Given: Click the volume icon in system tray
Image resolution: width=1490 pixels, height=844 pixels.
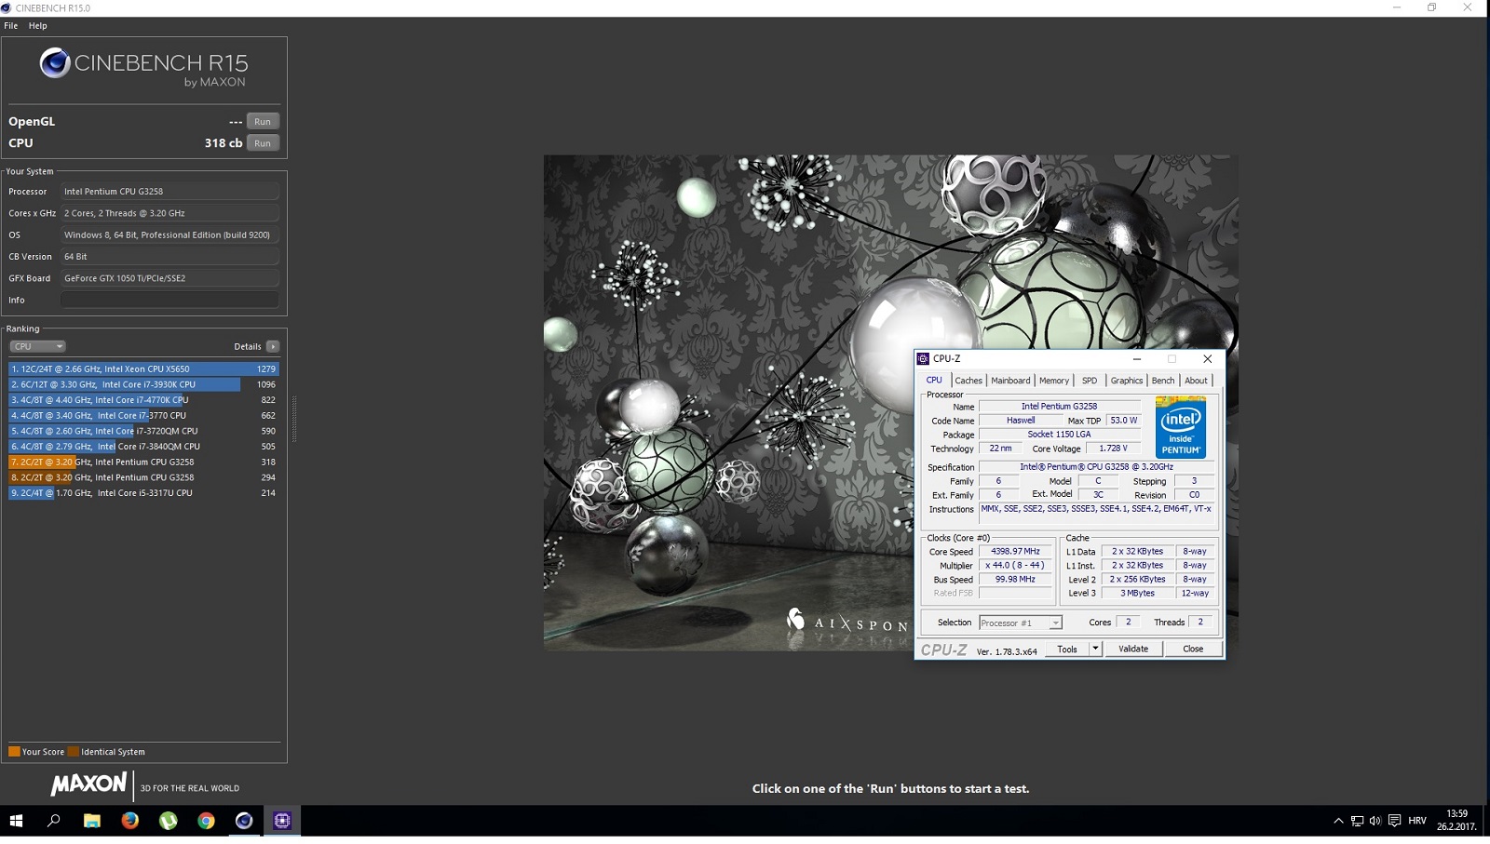Looking at the screenshot, I should pos(1375,821).
